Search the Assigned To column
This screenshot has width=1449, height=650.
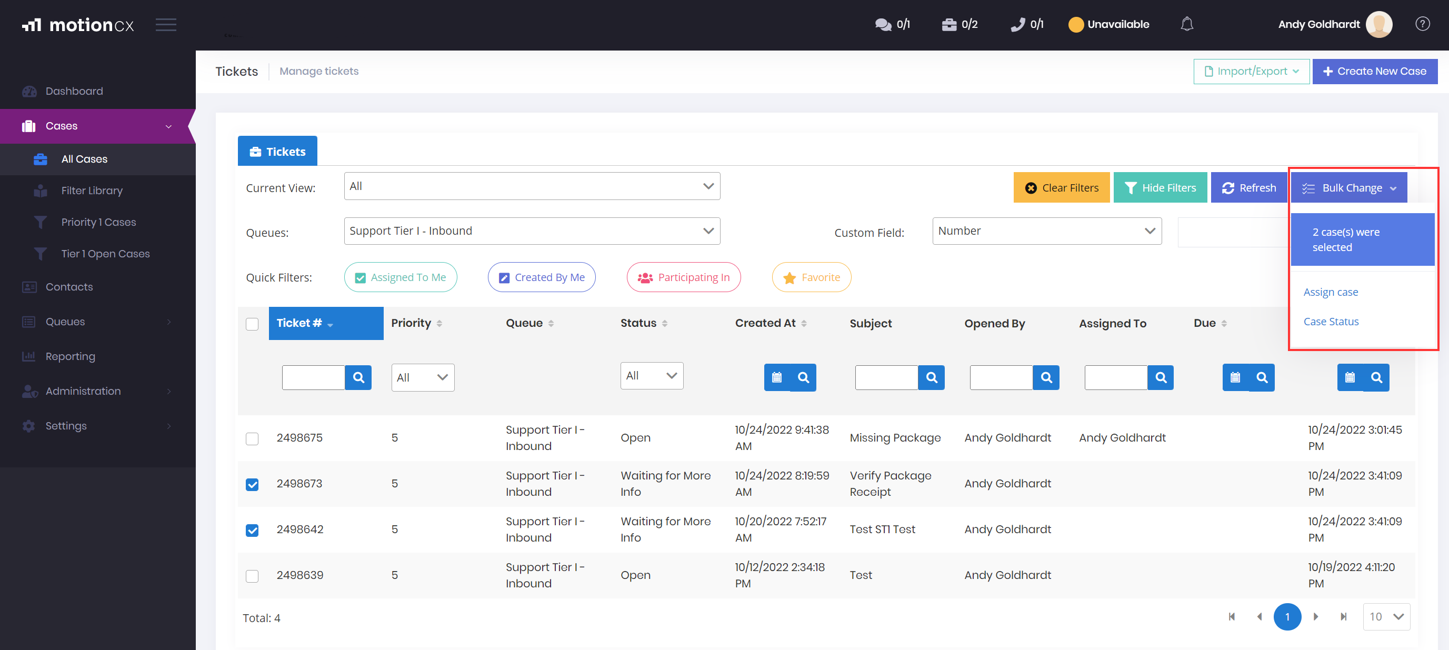(1161, 377)
